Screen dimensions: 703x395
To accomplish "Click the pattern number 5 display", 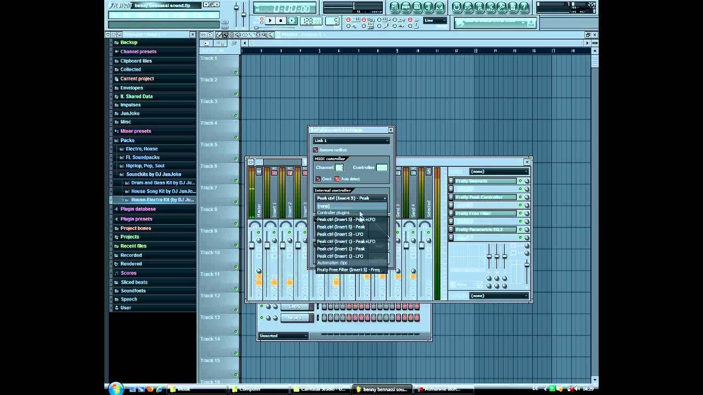I will click(x=332, y=21).
